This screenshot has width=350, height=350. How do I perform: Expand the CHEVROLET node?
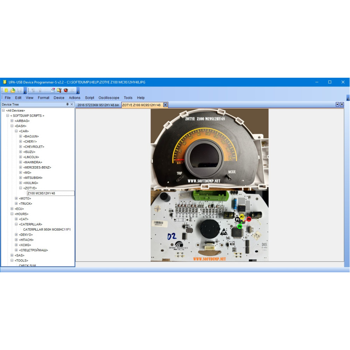click(x=21, y=147)
